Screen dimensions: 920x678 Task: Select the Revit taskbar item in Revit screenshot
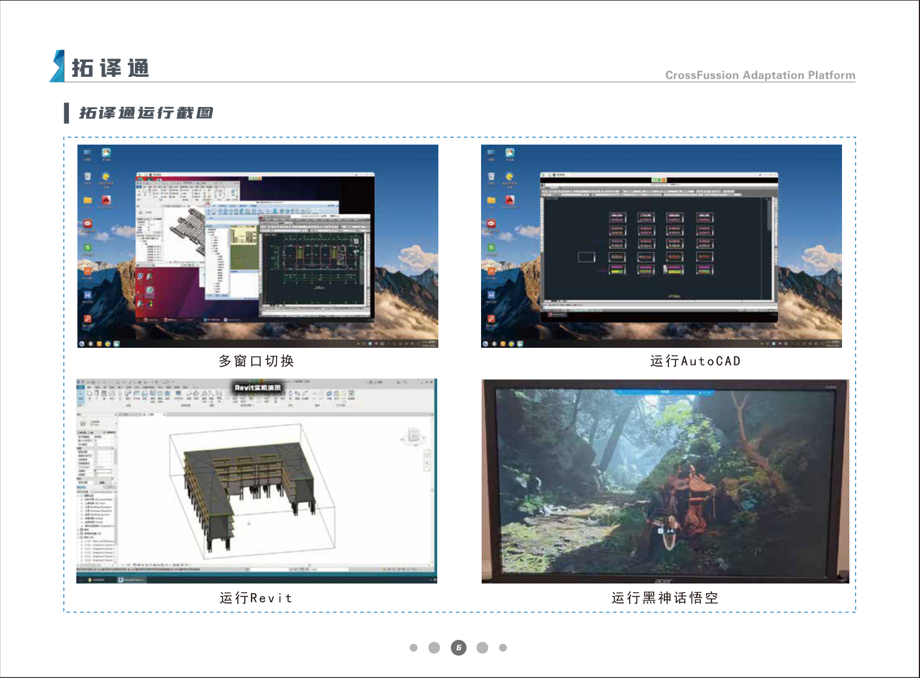point(132,580)
